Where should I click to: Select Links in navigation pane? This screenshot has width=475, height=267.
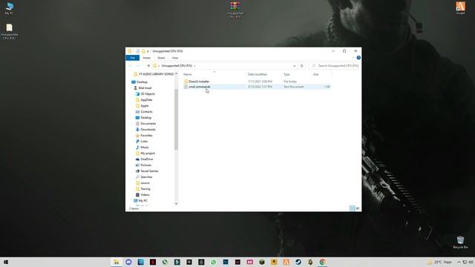(x=142, y=142)
